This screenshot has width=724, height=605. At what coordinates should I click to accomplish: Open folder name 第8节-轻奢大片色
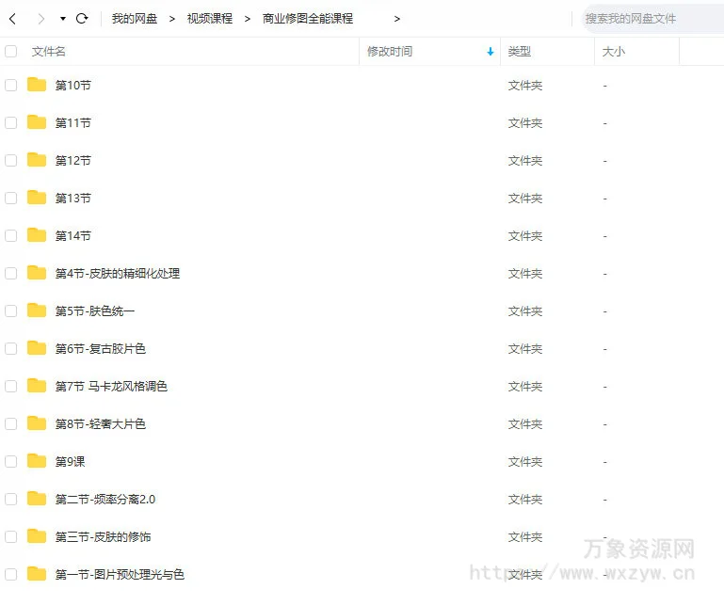[x=100, y=423]
